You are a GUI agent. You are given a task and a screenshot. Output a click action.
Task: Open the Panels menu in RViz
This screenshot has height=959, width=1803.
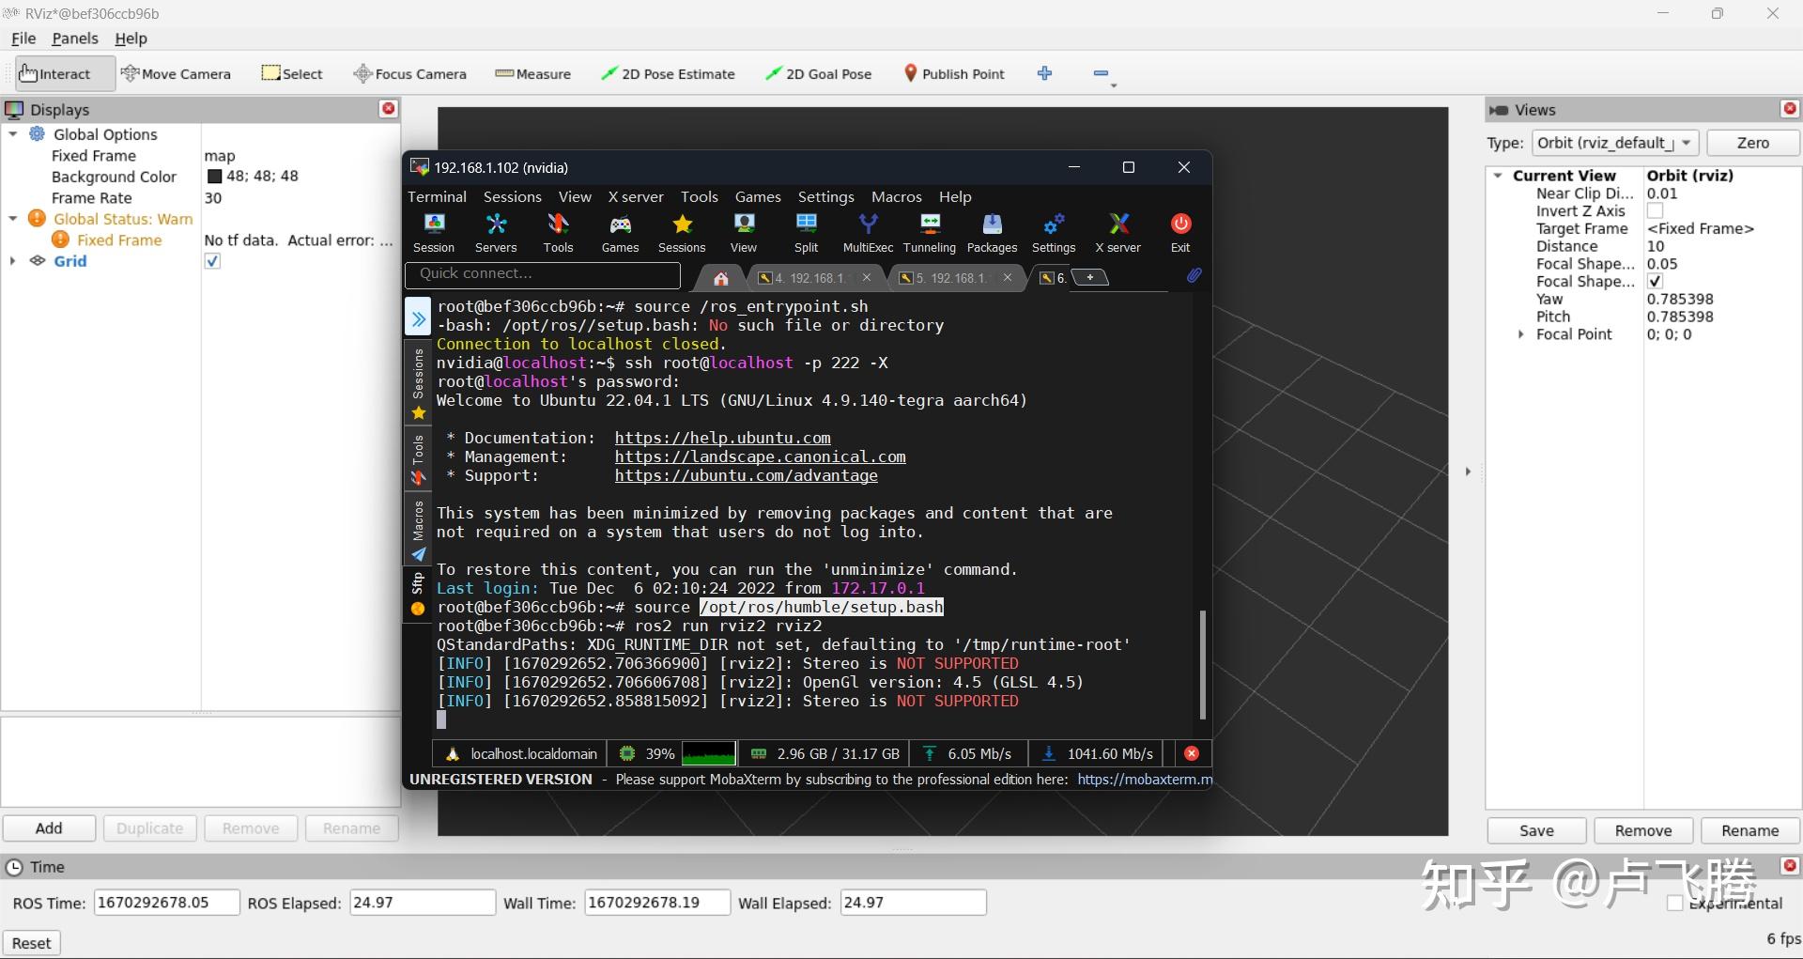(x=73, y=39)
